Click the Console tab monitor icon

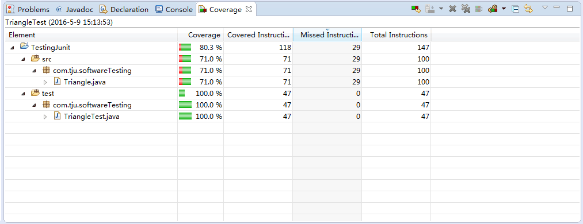coord(159,9)
